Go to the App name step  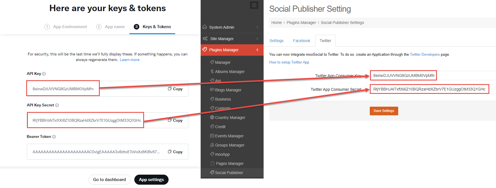point(110,27)
